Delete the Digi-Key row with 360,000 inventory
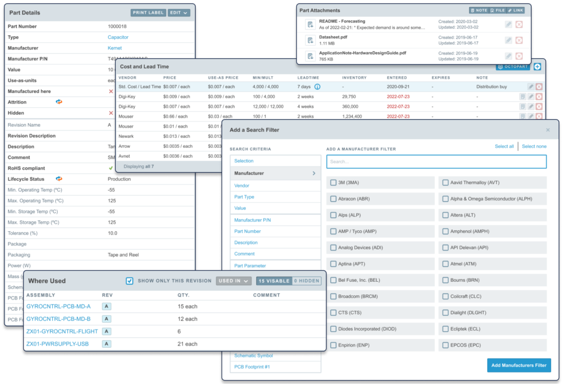The image size is (562, 384). point(539,107)
